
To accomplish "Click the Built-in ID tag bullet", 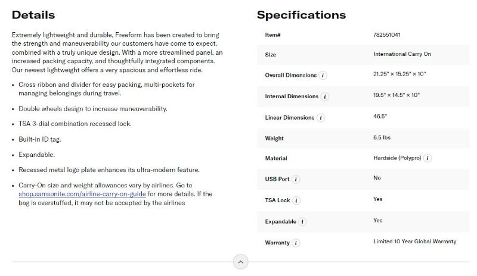I will (40, 139).
